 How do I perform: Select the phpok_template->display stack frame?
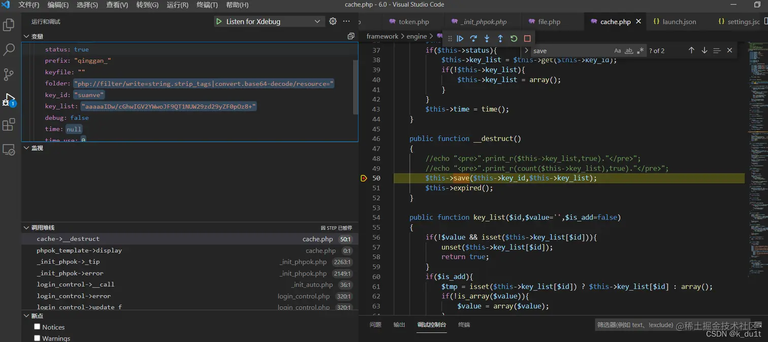point(79,251)
